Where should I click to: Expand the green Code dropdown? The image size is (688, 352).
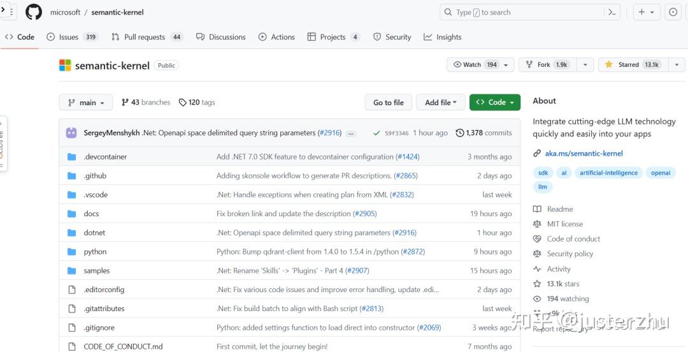tap(495, 102)
